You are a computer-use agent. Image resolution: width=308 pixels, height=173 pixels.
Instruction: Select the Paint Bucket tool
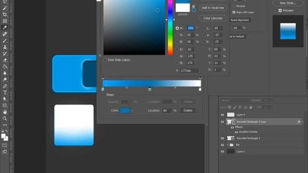point(5,66)
